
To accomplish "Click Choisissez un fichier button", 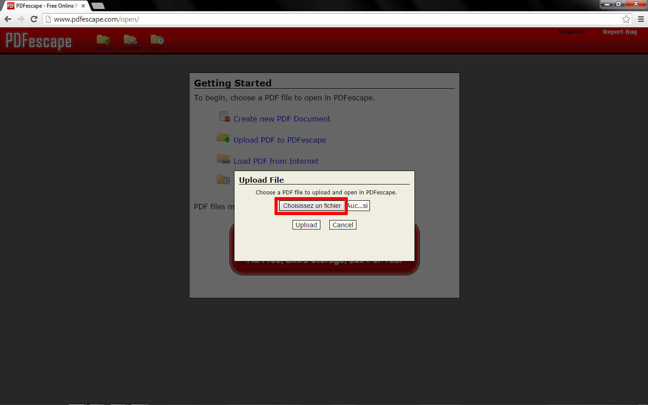I will click(x=312, y=206).
